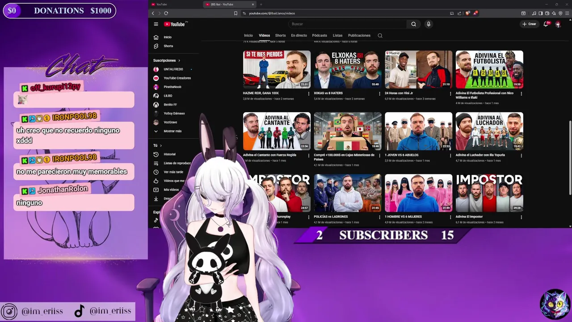
Task: Open the POLICÍAS vs LADRONES thumbnail
Action: click(348, 193)
